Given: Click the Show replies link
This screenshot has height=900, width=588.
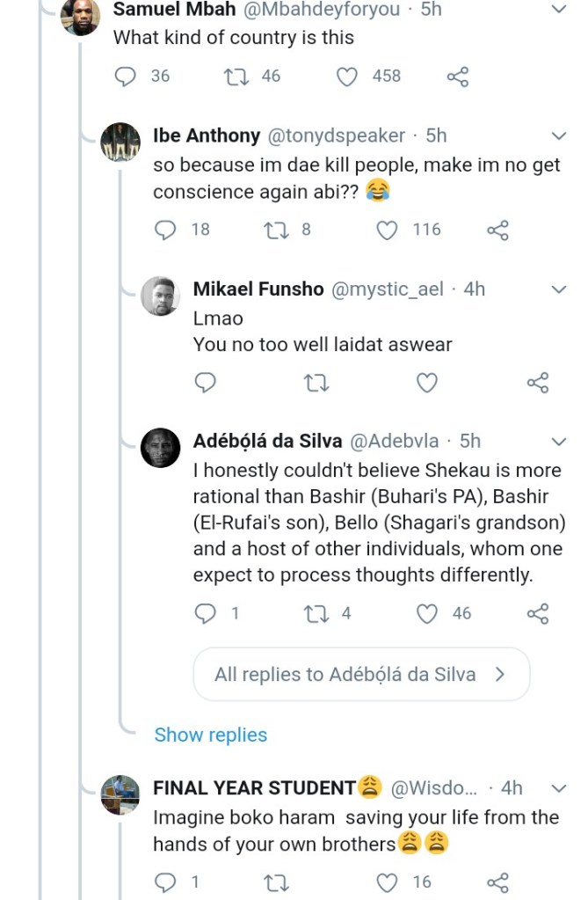Looking at the screenshot, I should click(211, 735).
